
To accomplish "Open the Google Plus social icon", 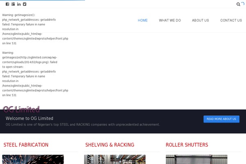I will 13,4.
